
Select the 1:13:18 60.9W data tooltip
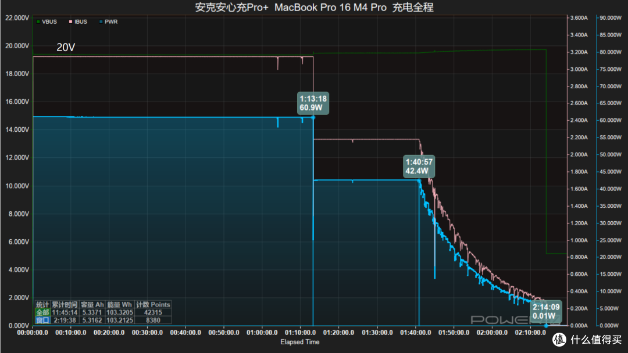point(313,103)
